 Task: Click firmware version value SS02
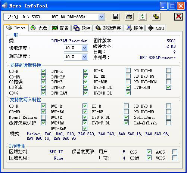(171, 41)
